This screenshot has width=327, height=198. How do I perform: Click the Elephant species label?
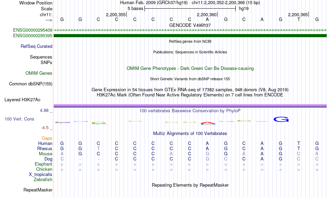tap(44, 164)
